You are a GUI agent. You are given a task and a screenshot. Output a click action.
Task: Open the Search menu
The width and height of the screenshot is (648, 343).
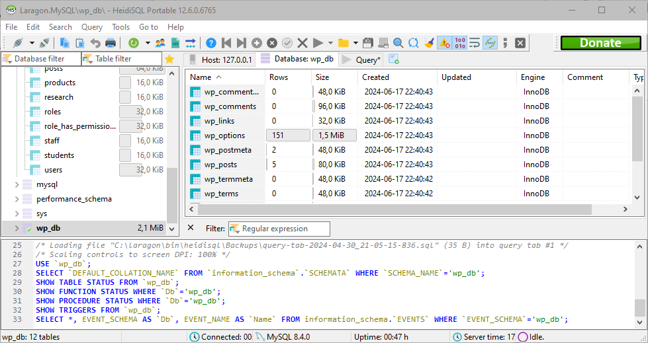tap(60, 27)
